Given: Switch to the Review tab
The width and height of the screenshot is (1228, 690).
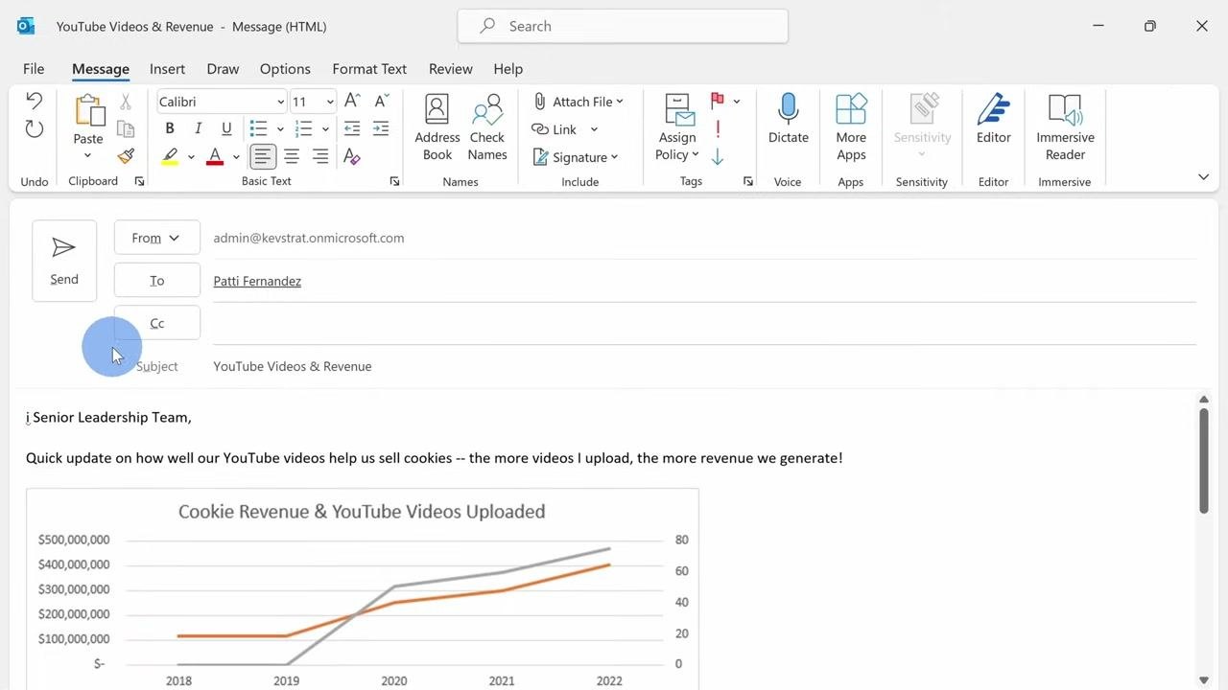Looking at the screenshot, I should [x=450, y=69].
